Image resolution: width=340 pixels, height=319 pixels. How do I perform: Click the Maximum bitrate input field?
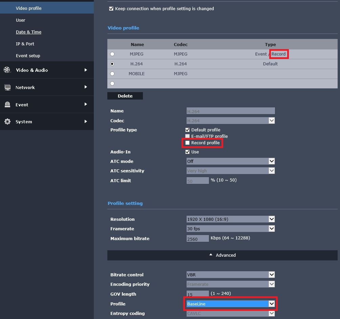[x=197, y=239]
